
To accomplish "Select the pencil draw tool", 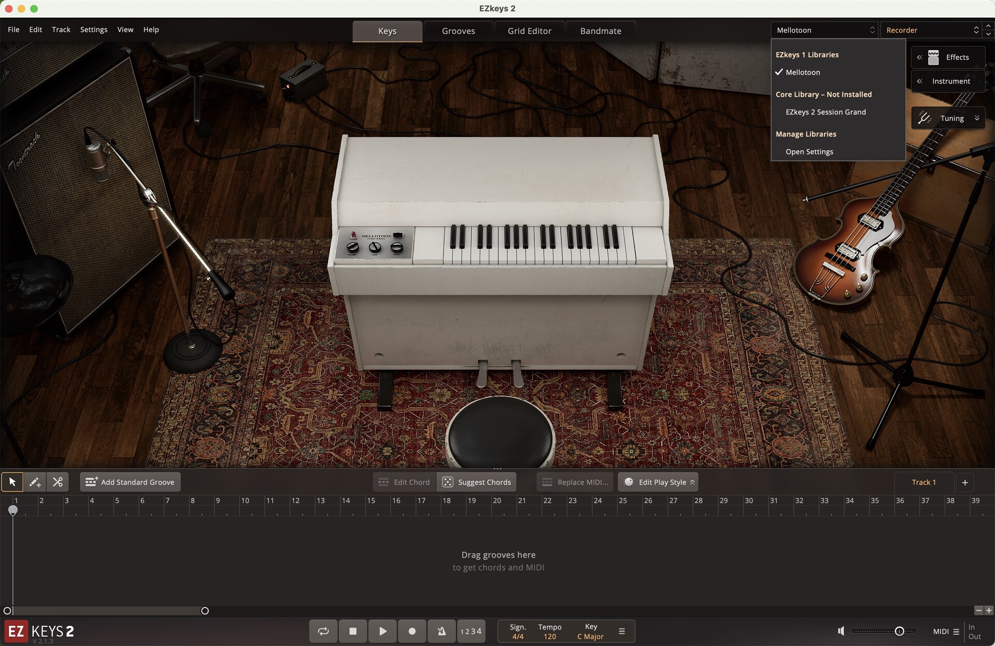I will [x=35, y=482].
